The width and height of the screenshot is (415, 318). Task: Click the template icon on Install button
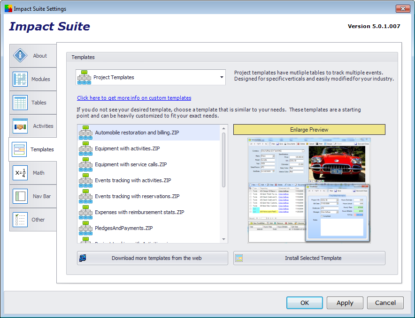[x=239, y=258]
